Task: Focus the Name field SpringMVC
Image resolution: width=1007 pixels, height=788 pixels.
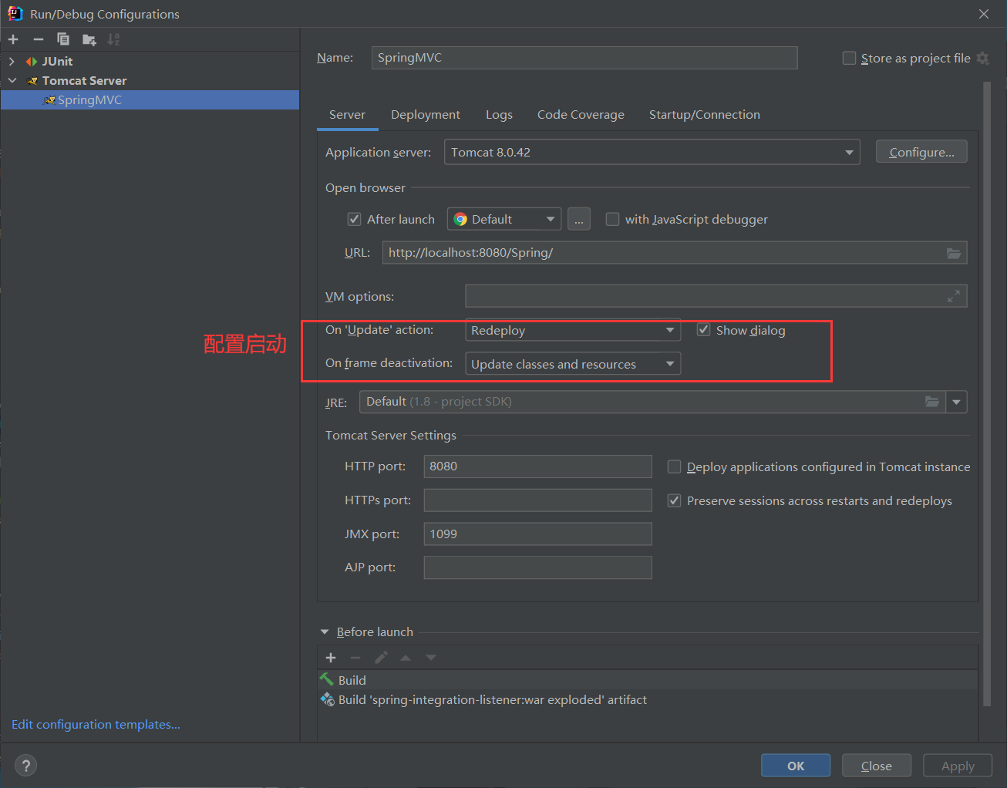Action: pyautogui.click(x=584, y=58)
